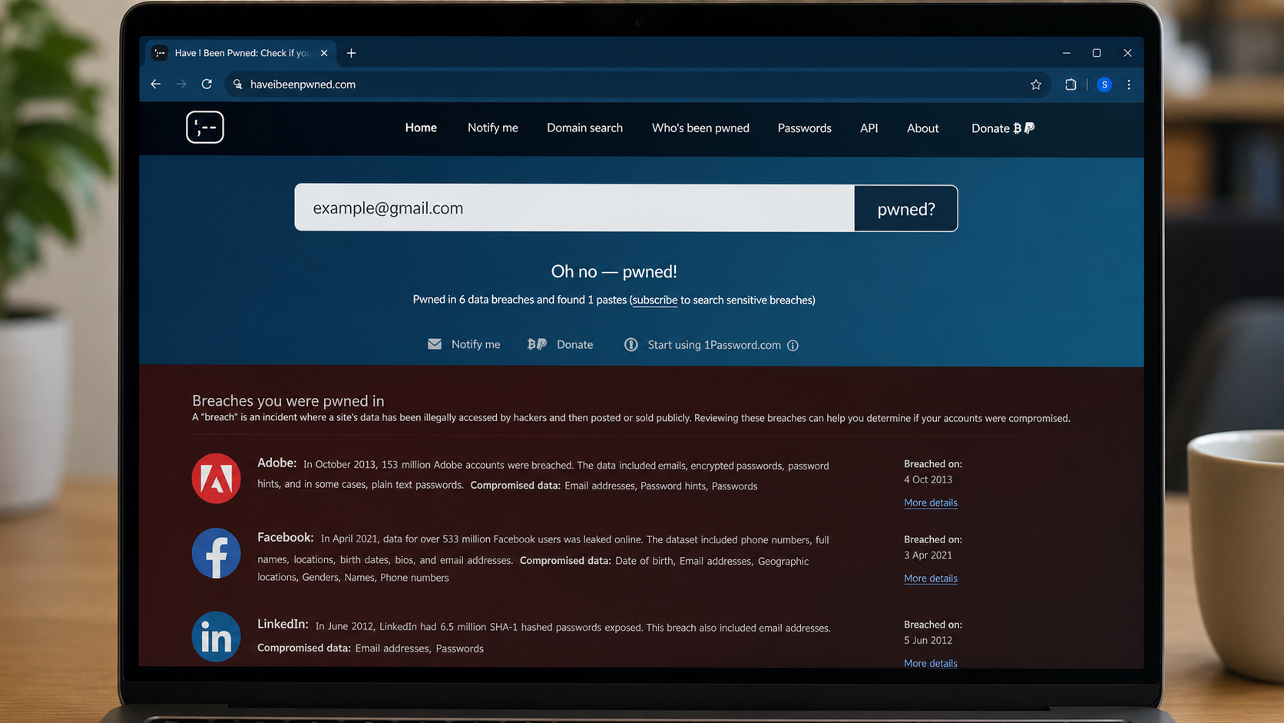Click the Have I Been Pwned logo
Screen dimensions: 1284x723
[205, 128]
